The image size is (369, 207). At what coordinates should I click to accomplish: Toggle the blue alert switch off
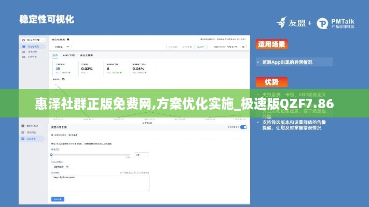click(243, 127)
